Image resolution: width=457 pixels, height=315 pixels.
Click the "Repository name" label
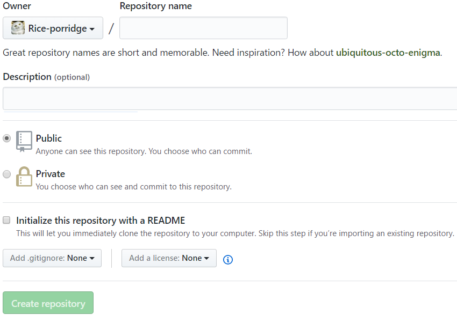click(156, 6)
